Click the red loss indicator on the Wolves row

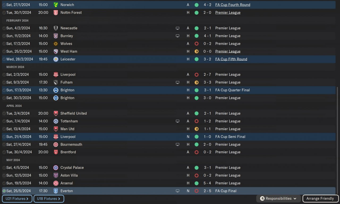click(197, 44)
